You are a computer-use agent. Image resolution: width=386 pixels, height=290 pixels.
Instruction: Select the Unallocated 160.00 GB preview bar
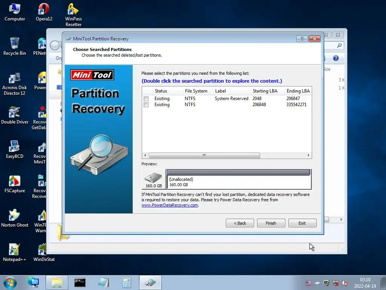click(239, 179)
